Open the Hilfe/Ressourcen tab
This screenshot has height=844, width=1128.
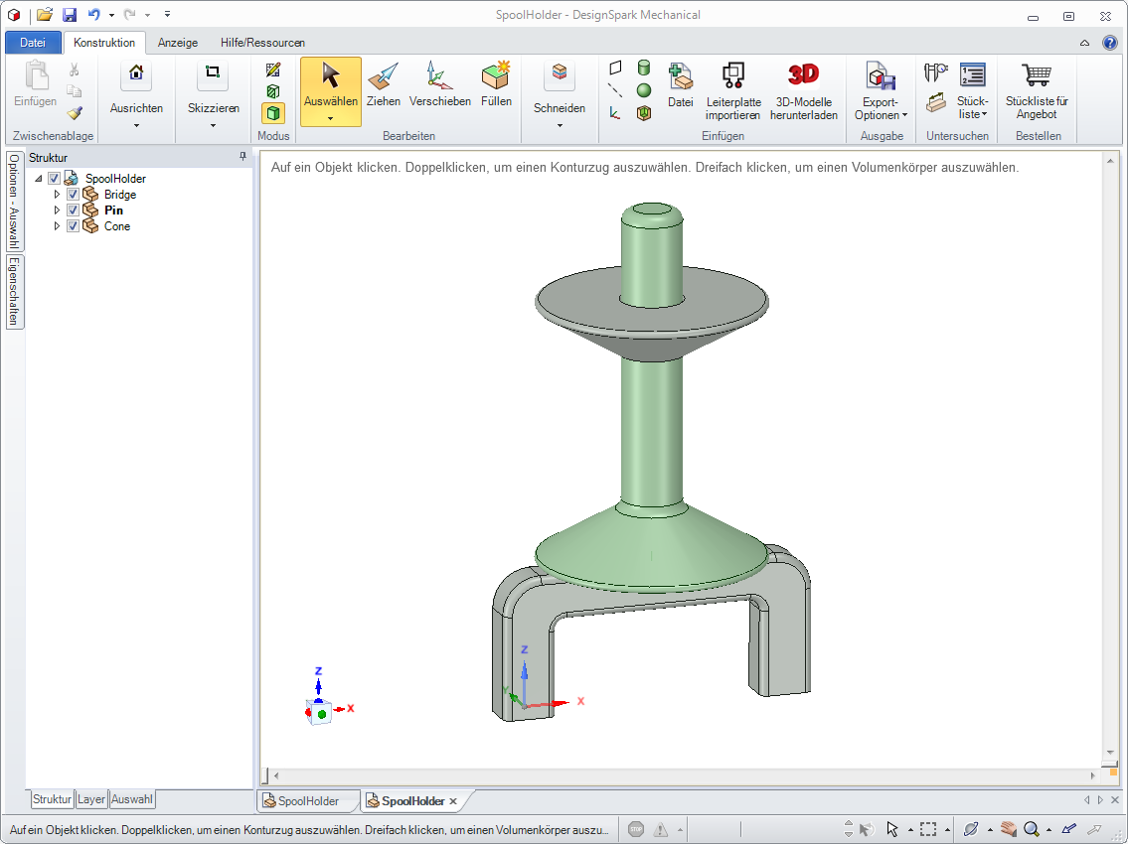click(x=262, y=43)
